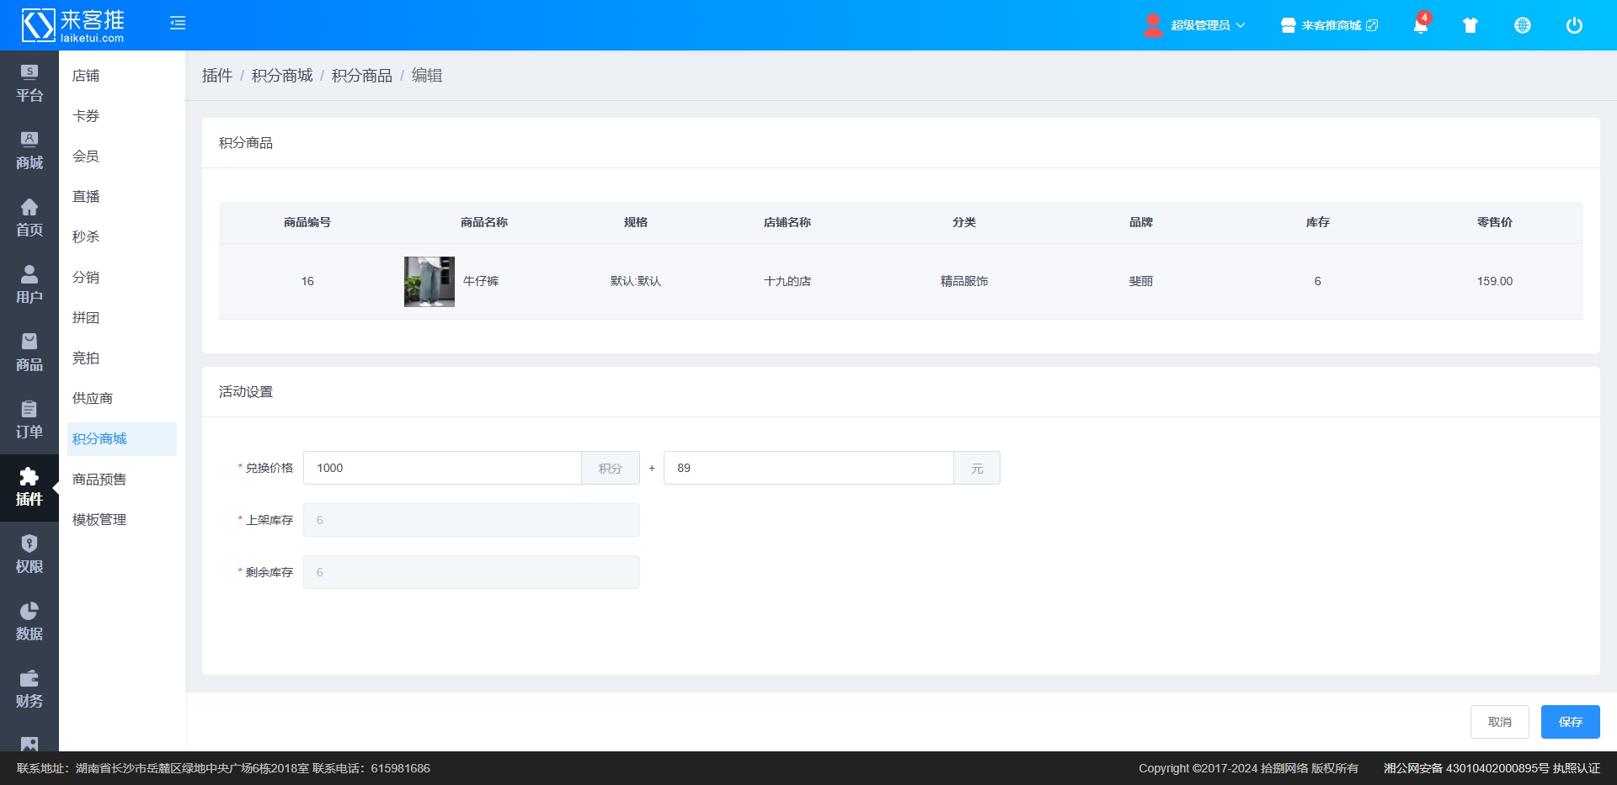
Task: Open the 财务 wallet icon section
Action: pos(29,690)
